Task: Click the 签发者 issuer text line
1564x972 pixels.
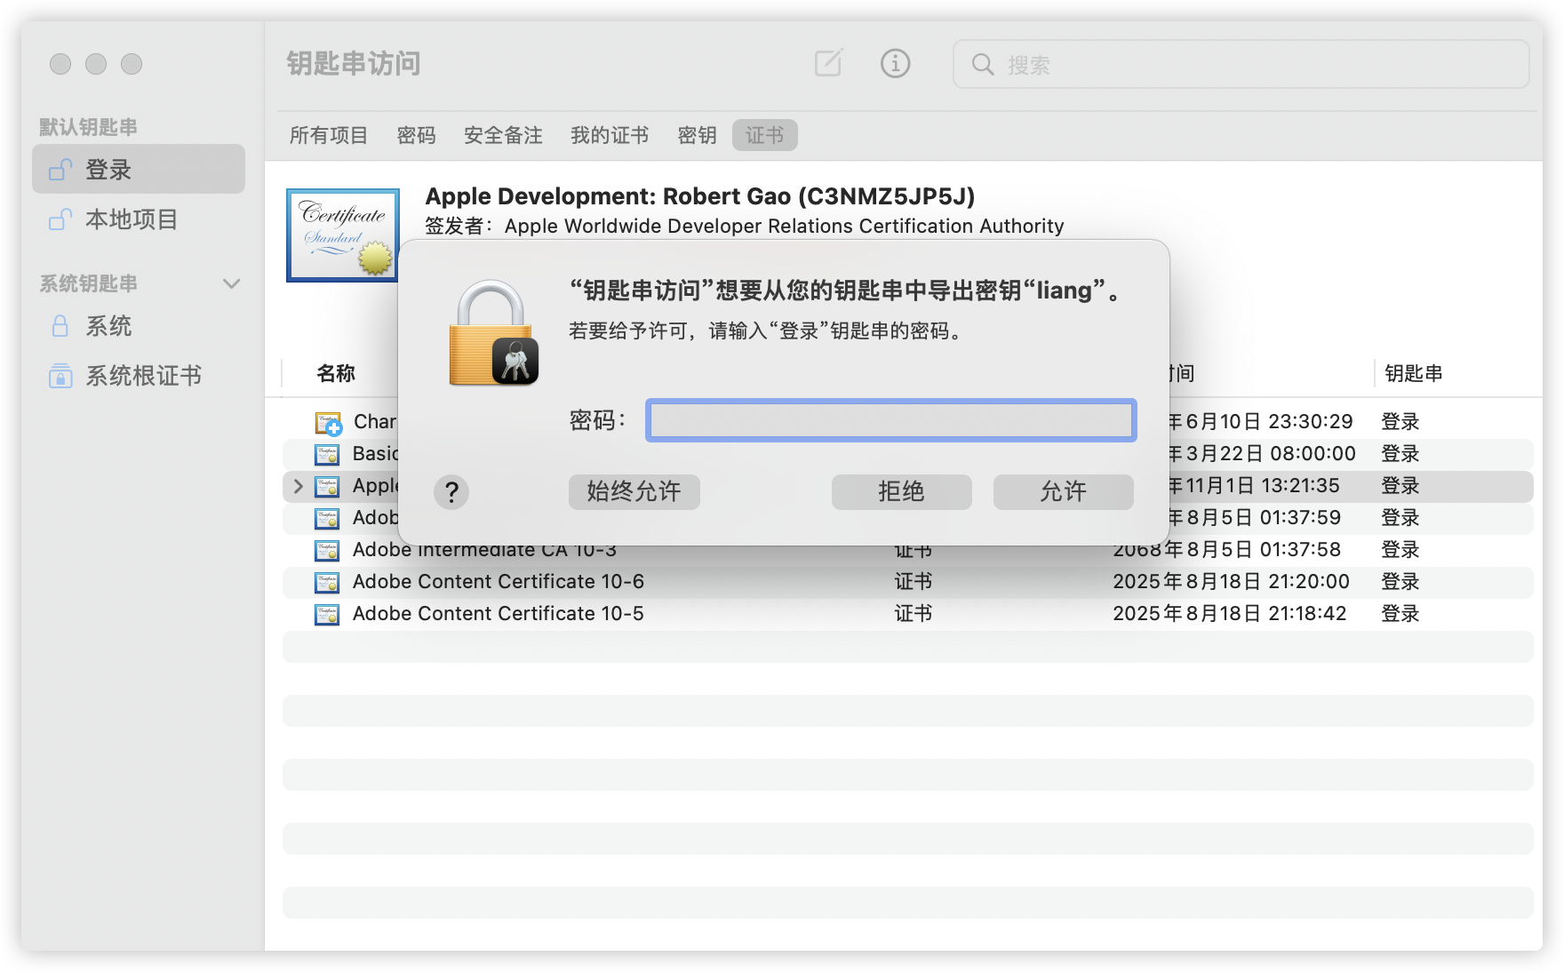Action: [x=745, y=227]
